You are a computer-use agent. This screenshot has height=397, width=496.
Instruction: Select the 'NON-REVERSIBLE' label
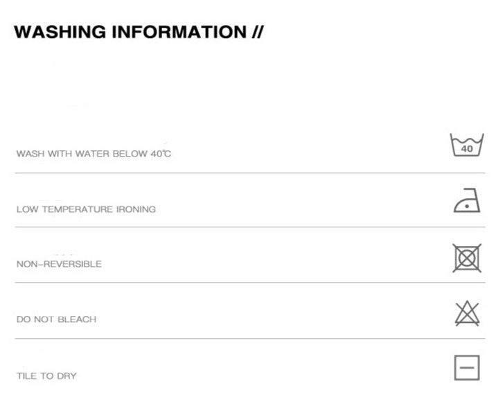pyautogui.click(x=59, y=264)
